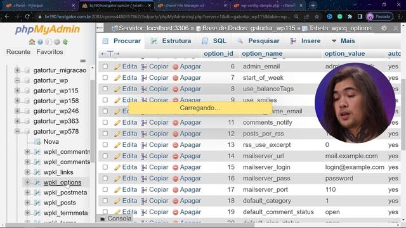Expand the wpkl_links table node
Image resolution: width=406 pixels, height=228 pixels.
point(27,172)
